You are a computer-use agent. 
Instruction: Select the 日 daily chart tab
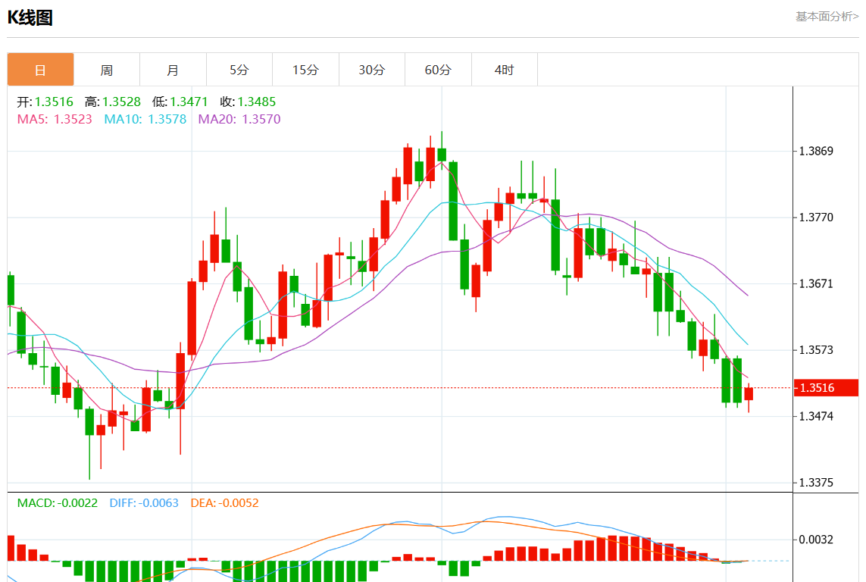[x=40, y=70]
